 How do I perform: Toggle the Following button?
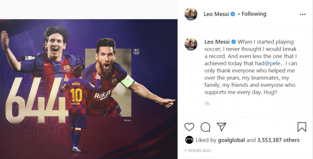click(x=254, y=14)
